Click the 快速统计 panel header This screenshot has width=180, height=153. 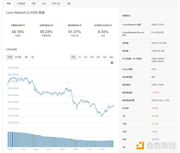click(x=126, y=16)
